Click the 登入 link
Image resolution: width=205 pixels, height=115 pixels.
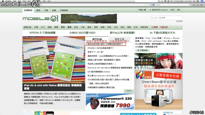click(179, 10)
